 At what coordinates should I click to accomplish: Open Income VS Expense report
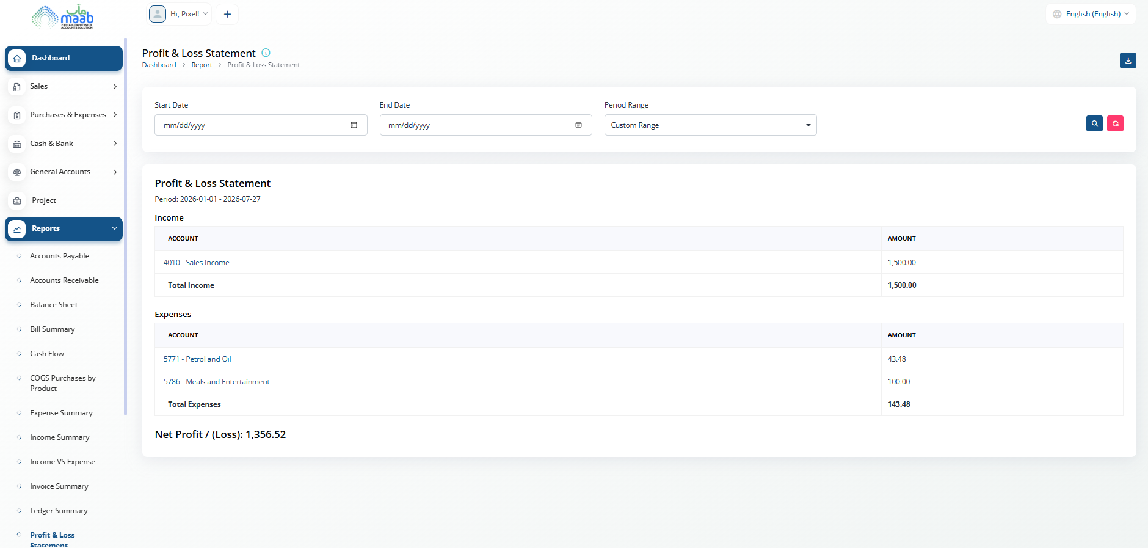pos(62,462)
